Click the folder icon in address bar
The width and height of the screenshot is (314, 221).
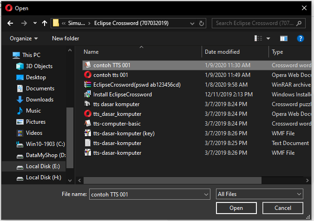56,23
